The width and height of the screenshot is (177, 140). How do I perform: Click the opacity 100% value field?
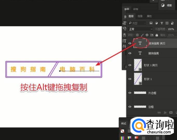point(171,29)
